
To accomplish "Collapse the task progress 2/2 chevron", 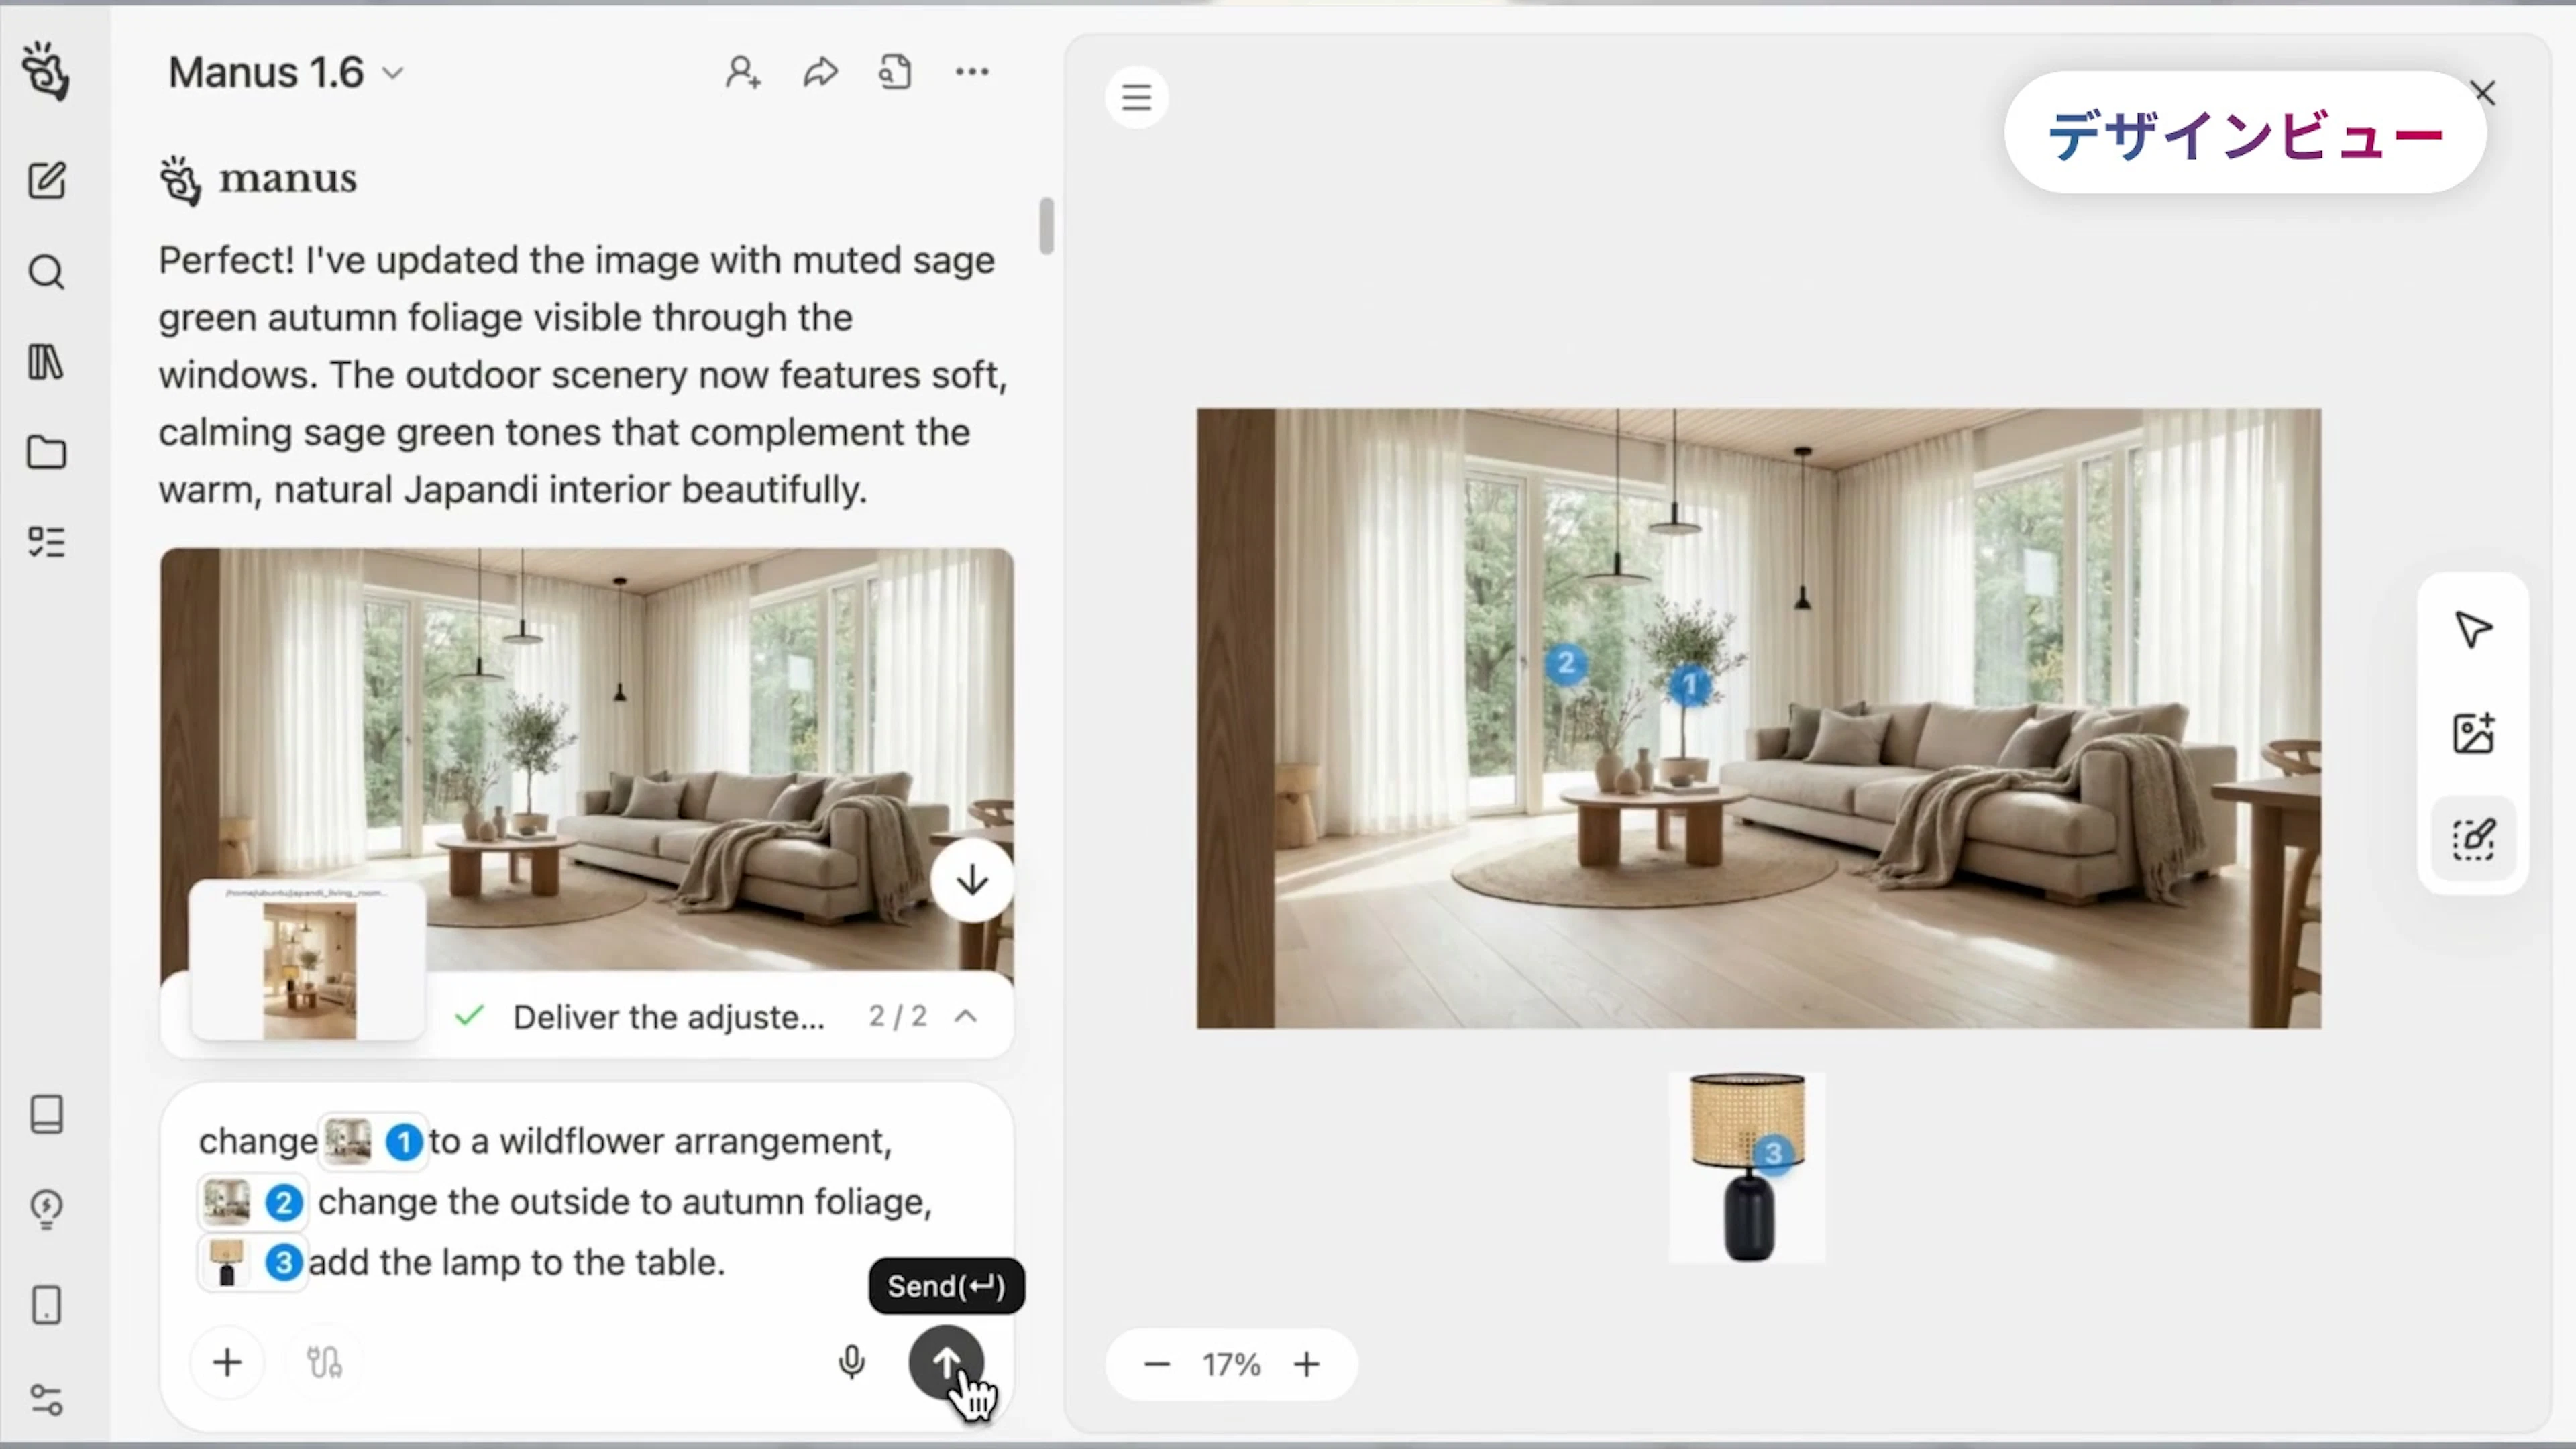I will [966, 1016].
